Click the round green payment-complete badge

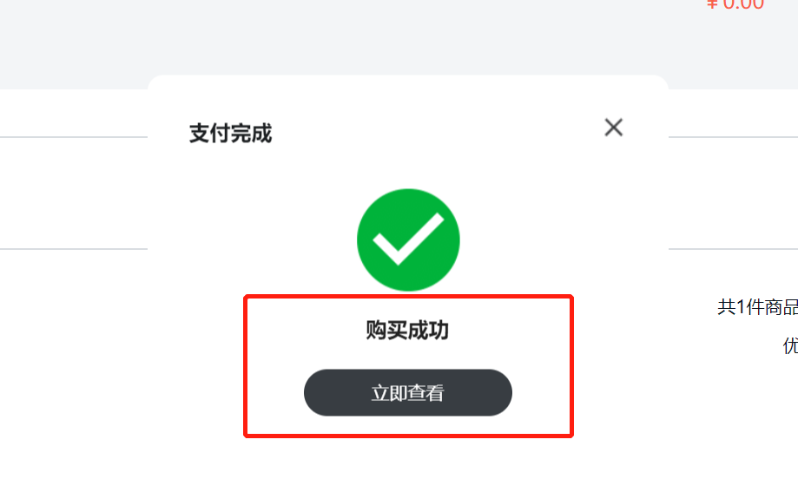(408, 239)
